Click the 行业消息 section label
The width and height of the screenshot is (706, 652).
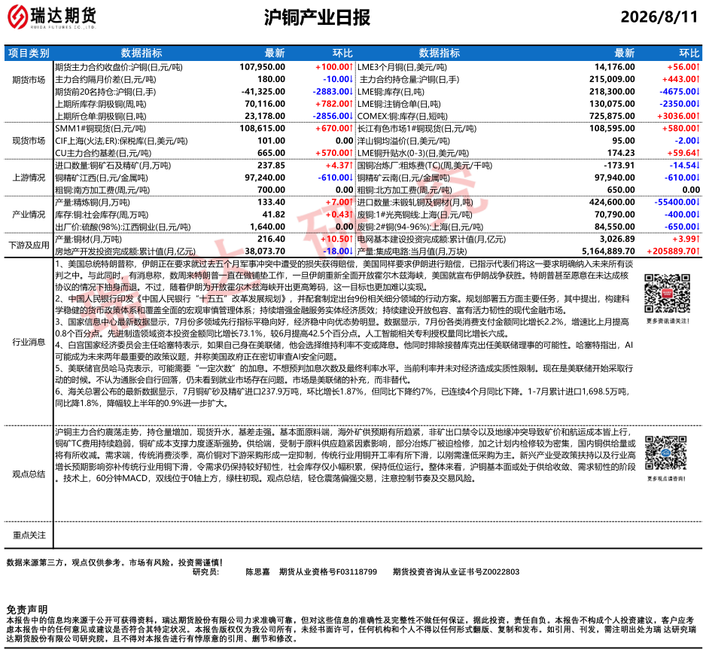29,343
